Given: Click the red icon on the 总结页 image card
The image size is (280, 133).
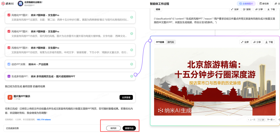Looking at the screenshot, I should tap(9, 48).
